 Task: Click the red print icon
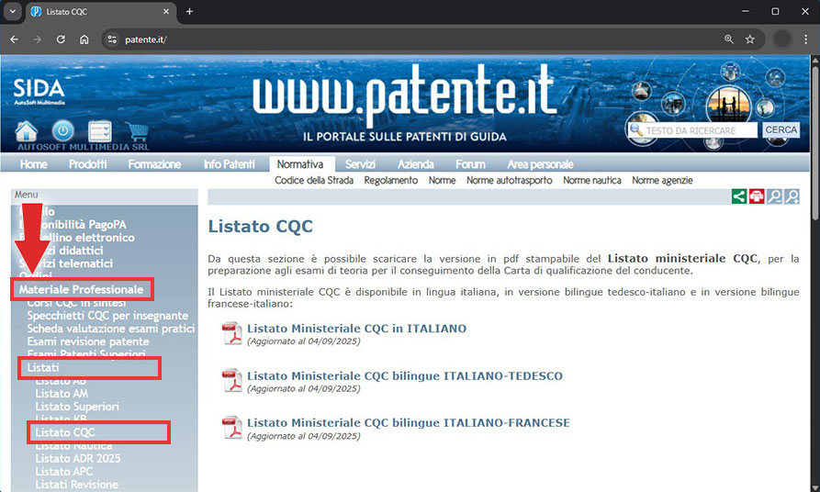[x=757, y=196]
